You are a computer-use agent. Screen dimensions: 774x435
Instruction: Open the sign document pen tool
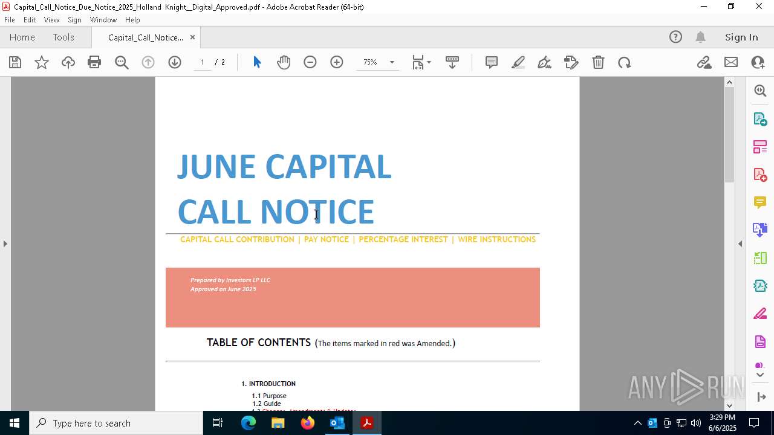point(544,62)
